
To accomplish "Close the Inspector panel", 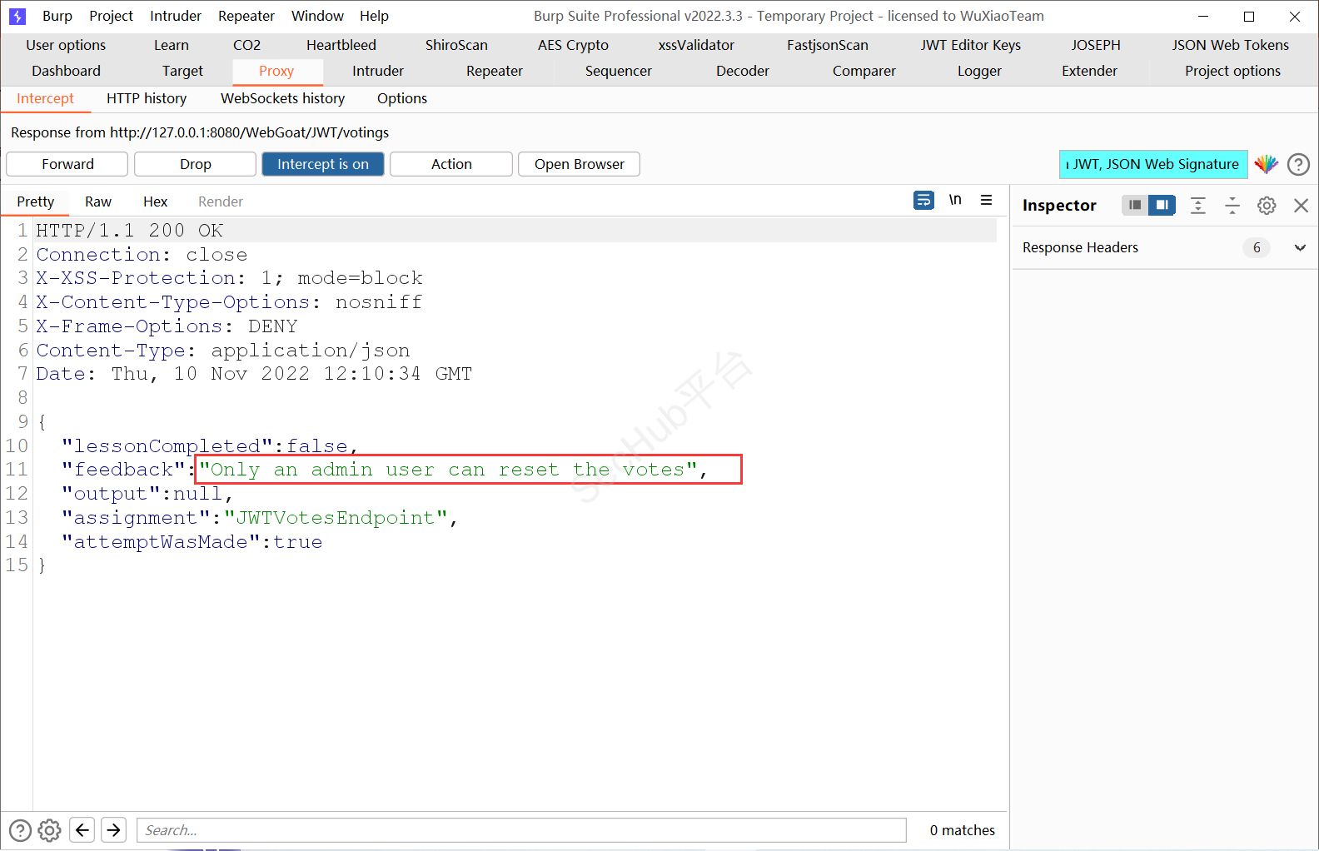I will tap(1301, 206).
